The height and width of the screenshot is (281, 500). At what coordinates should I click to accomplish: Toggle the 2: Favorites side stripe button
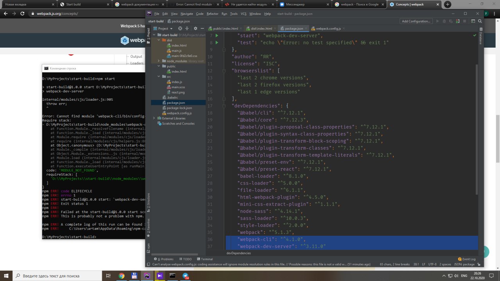(x=148, y=228)
